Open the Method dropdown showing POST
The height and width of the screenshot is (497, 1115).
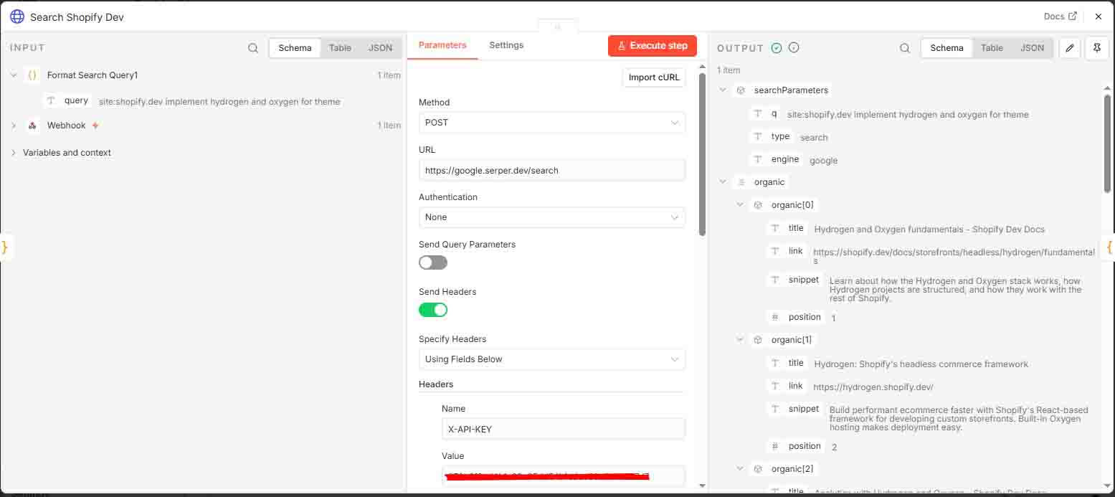pyautogui.click(x=551, y=123)
